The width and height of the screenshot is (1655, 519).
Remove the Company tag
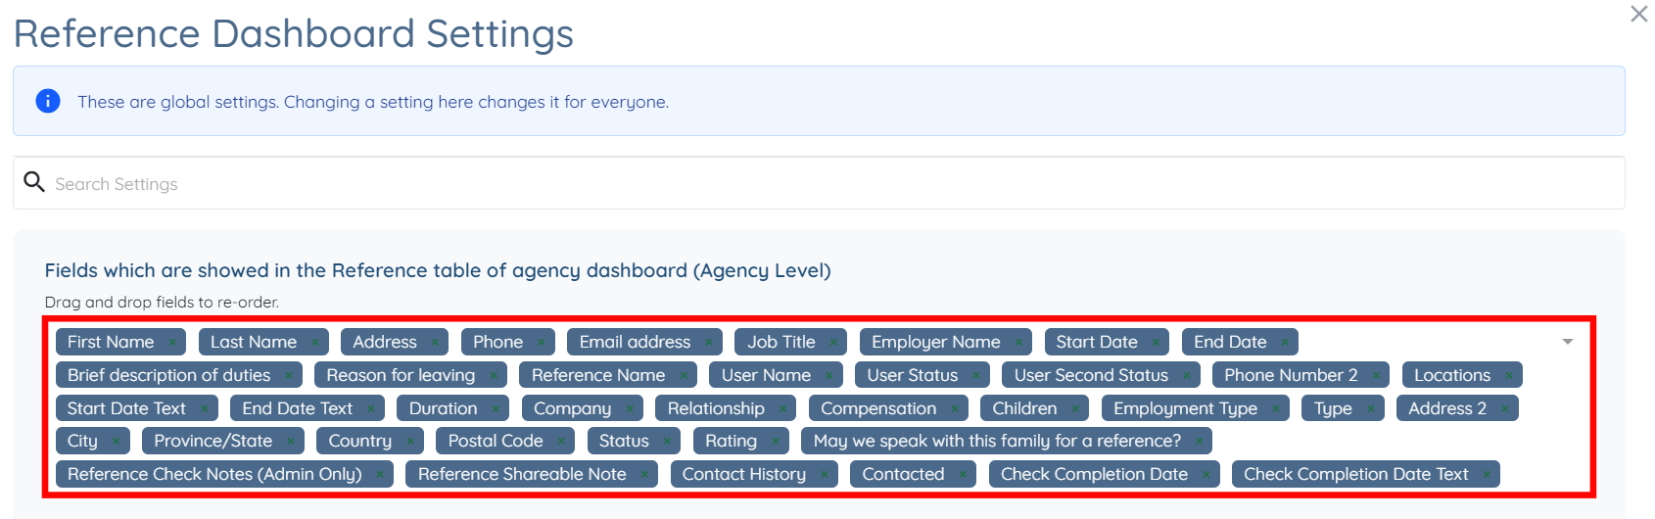(630, 408)
